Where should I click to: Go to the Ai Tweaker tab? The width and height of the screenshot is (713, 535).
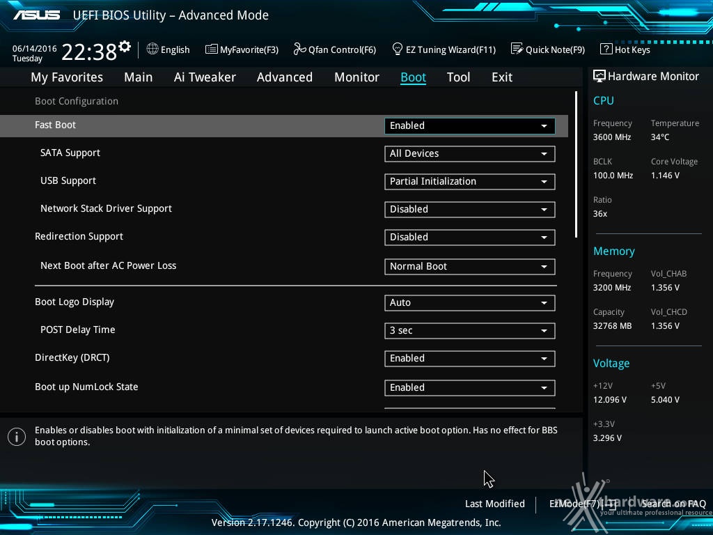coord(205,77)
